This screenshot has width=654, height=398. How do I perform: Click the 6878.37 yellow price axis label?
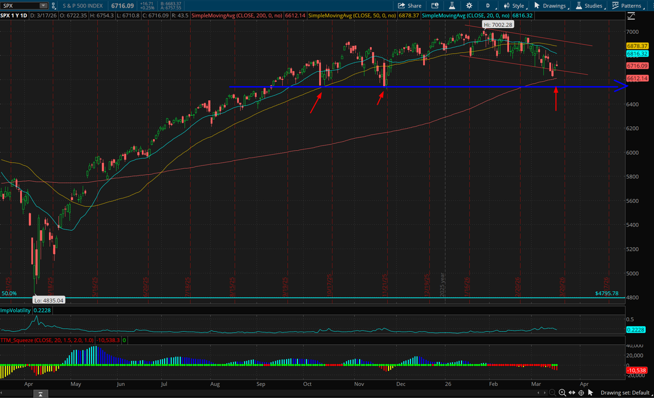point(637,46)
